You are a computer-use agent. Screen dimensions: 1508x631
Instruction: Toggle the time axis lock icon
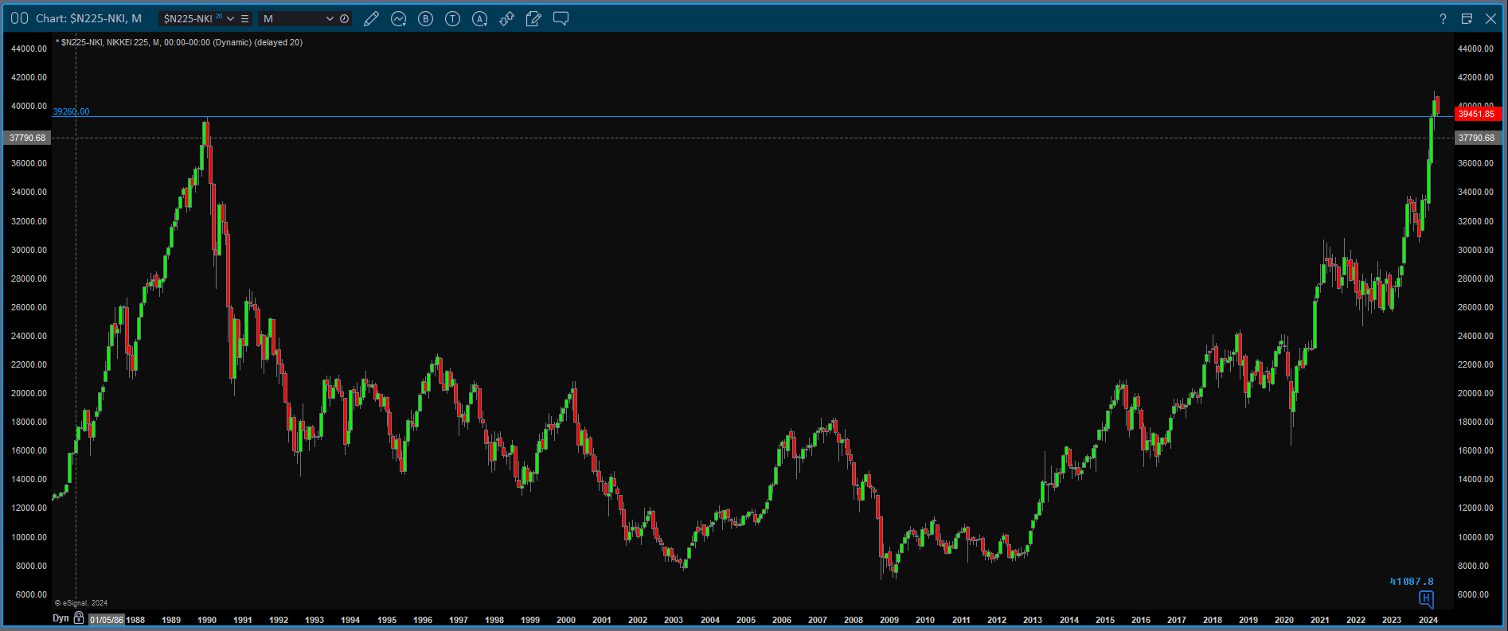click(x=79, y=618)
